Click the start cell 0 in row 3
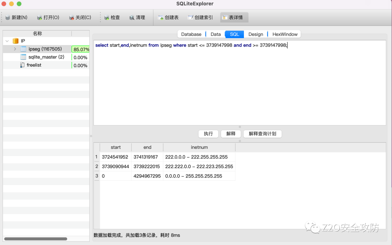Screen dimensions: 392x245 [115, 176]
